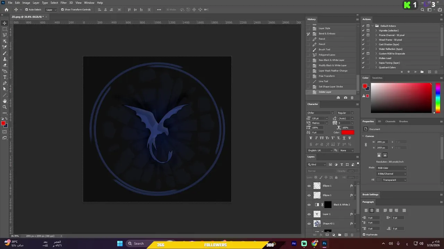Viewport: 444px width, 249px height.
Task: Create new snapshot camera icon in History
Action: (345, 98)
